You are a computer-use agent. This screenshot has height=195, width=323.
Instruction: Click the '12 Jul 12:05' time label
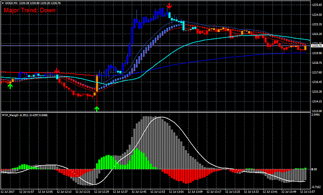pos(45,192)
